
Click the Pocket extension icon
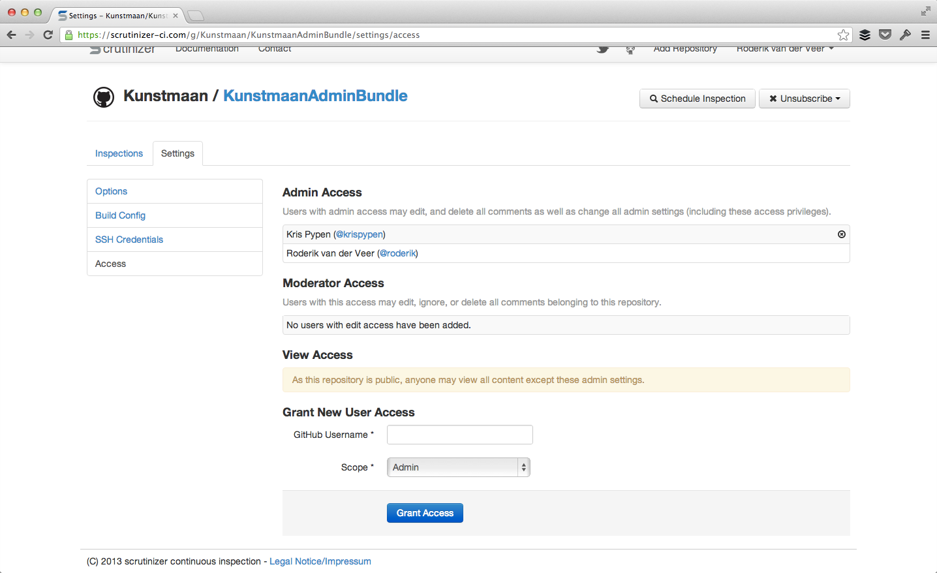(885, 35)
